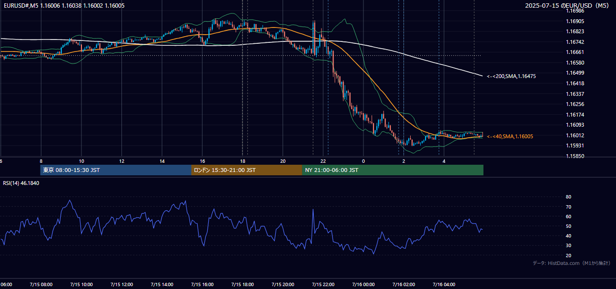Viewport: 616px width, 289px height.
Task: Click RSI scale value 60
Action: pyautogui.click(x=568, y=216)
